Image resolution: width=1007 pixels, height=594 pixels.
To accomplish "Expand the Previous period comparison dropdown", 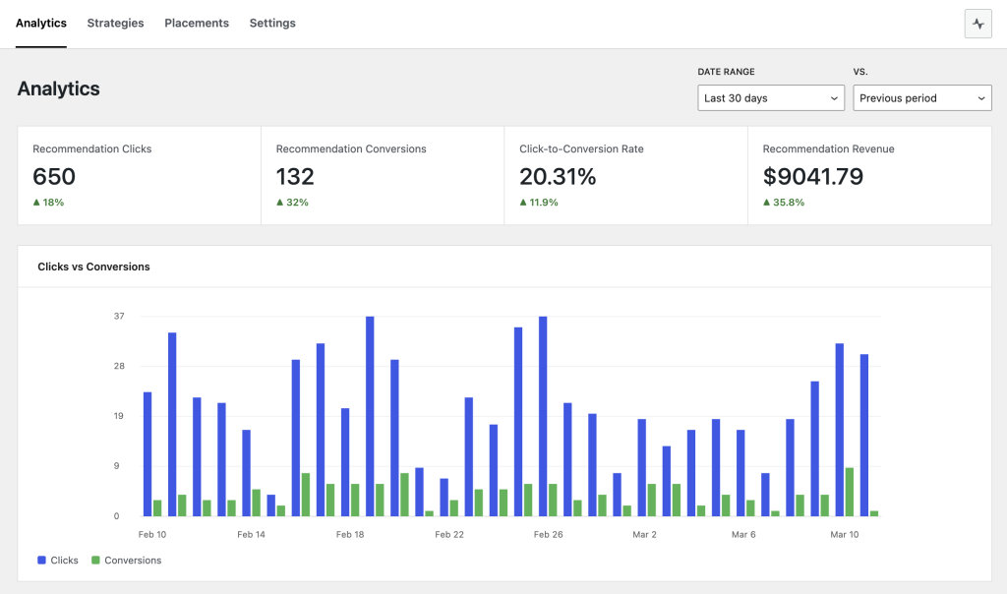I will pos(922,98).
